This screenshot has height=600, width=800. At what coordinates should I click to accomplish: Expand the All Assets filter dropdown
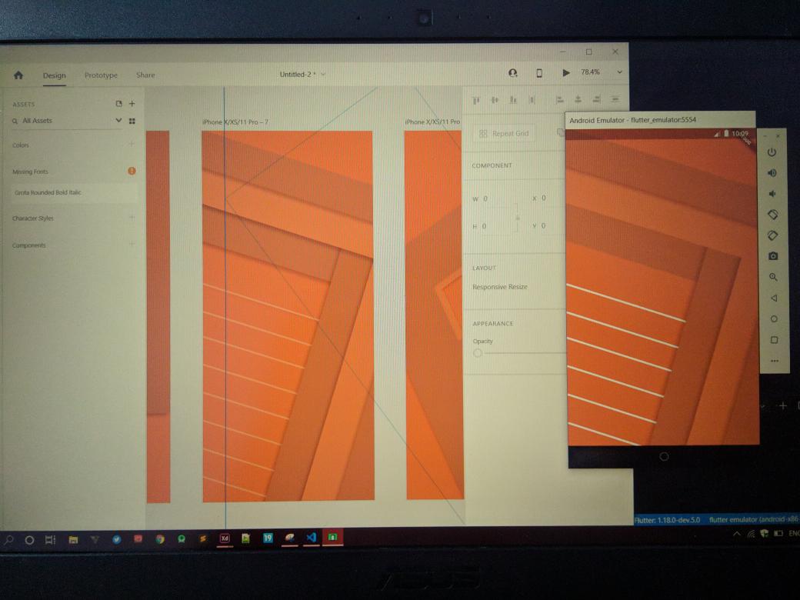pos(118,121)
